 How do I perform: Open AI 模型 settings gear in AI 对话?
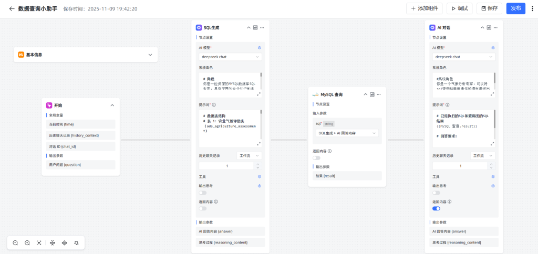pyautogui.click(x=493, y=48)
